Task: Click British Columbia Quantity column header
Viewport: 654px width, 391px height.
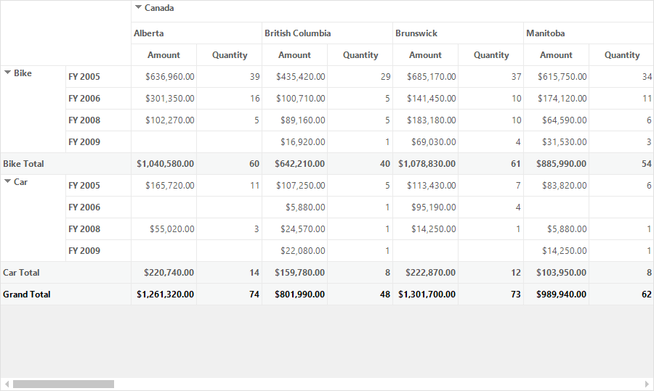Action: pos(360,55)
